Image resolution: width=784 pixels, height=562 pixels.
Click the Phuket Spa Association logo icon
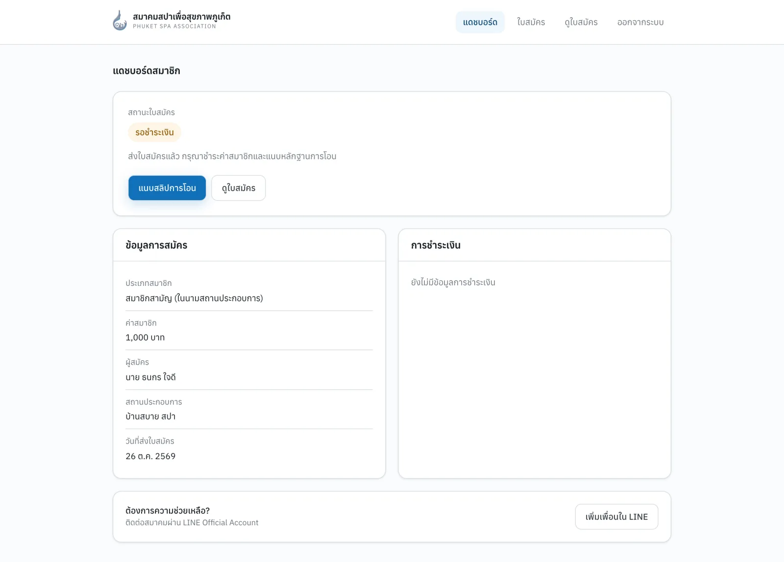click(120, 21)
